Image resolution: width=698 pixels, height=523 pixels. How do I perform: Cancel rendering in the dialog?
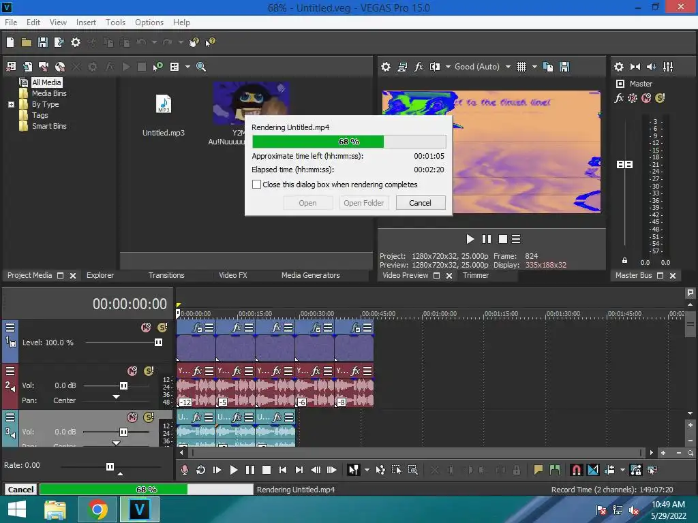[420, 203]
